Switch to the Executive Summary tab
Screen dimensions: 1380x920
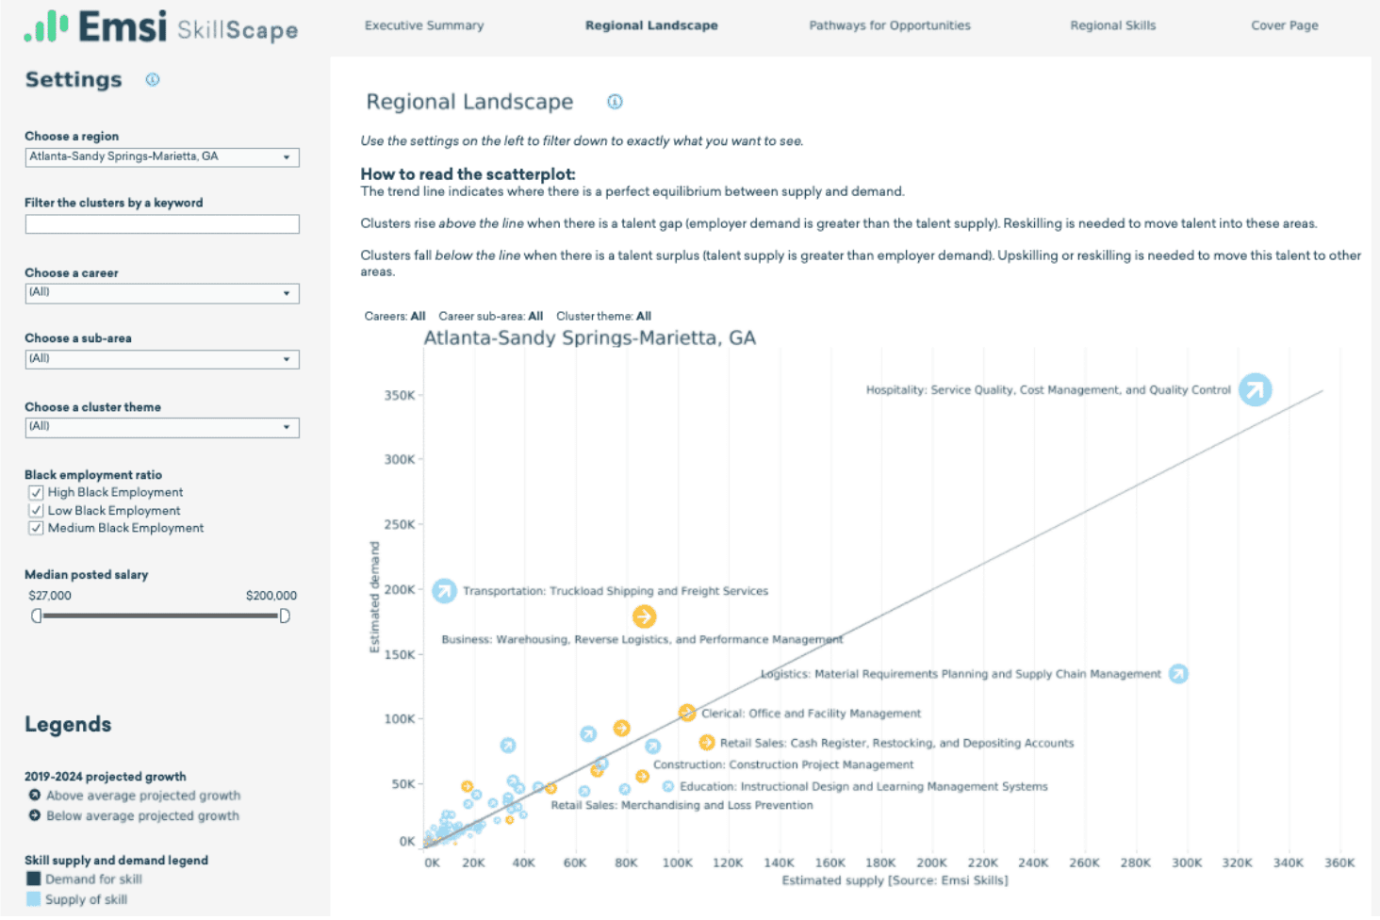(x=424, y=25)
